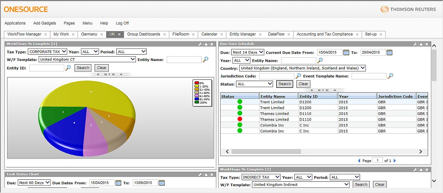Image resolution: width=443 pixels, height=193 pixels.
Task: Open the Applications menu
Action: [15, 23]
